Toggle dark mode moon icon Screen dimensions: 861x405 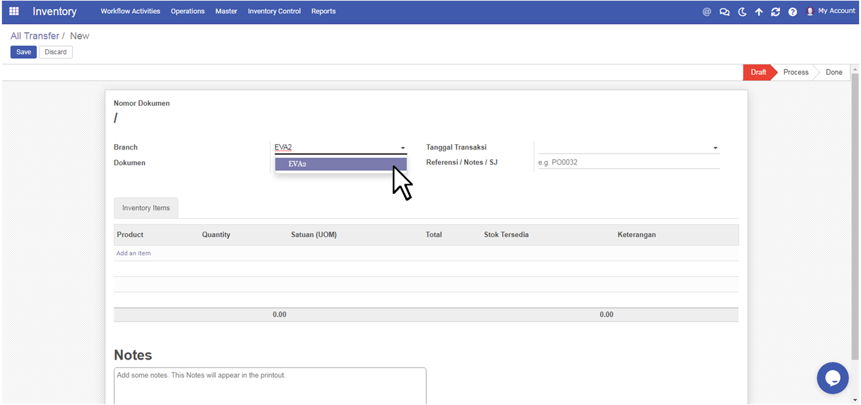pos(742,11)
